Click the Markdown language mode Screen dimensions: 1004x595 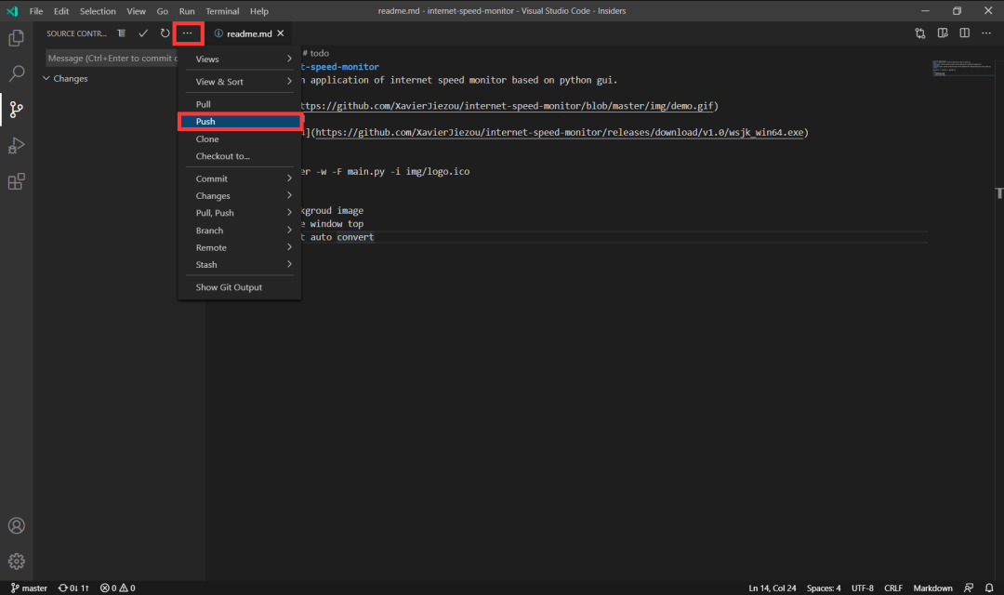[x=933, y=588]
